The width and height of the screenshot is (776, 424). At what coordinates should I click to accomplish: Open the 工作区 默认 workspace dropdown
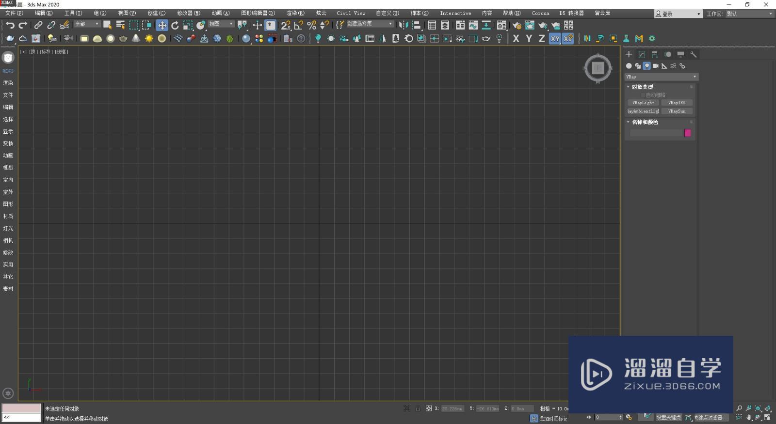click(x=749, y=14)
